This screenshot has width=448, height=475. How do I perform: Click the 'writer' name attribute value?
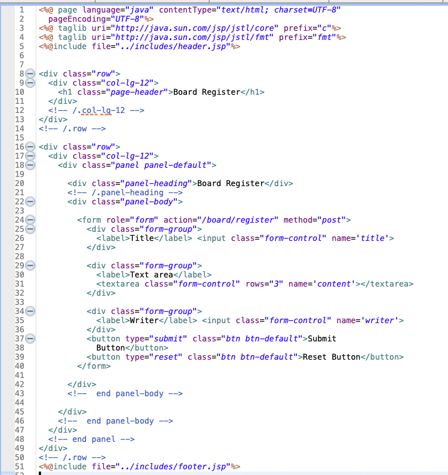(x=380, y=320)
